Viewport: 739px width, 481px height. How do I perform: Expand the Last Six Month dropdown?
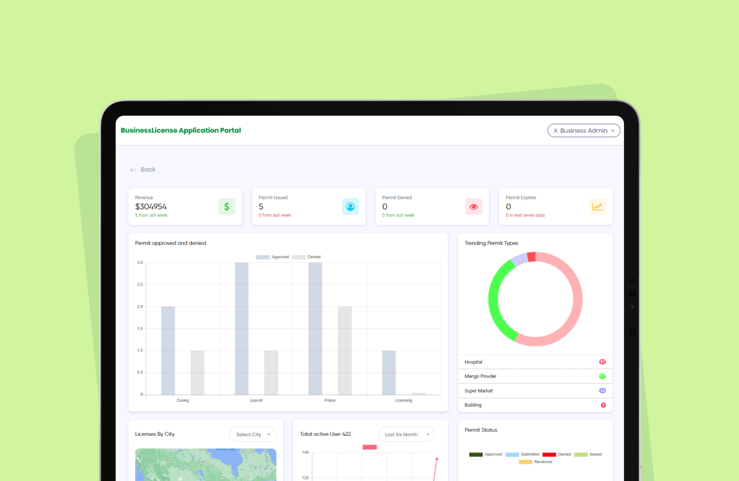tap(406, 434)
